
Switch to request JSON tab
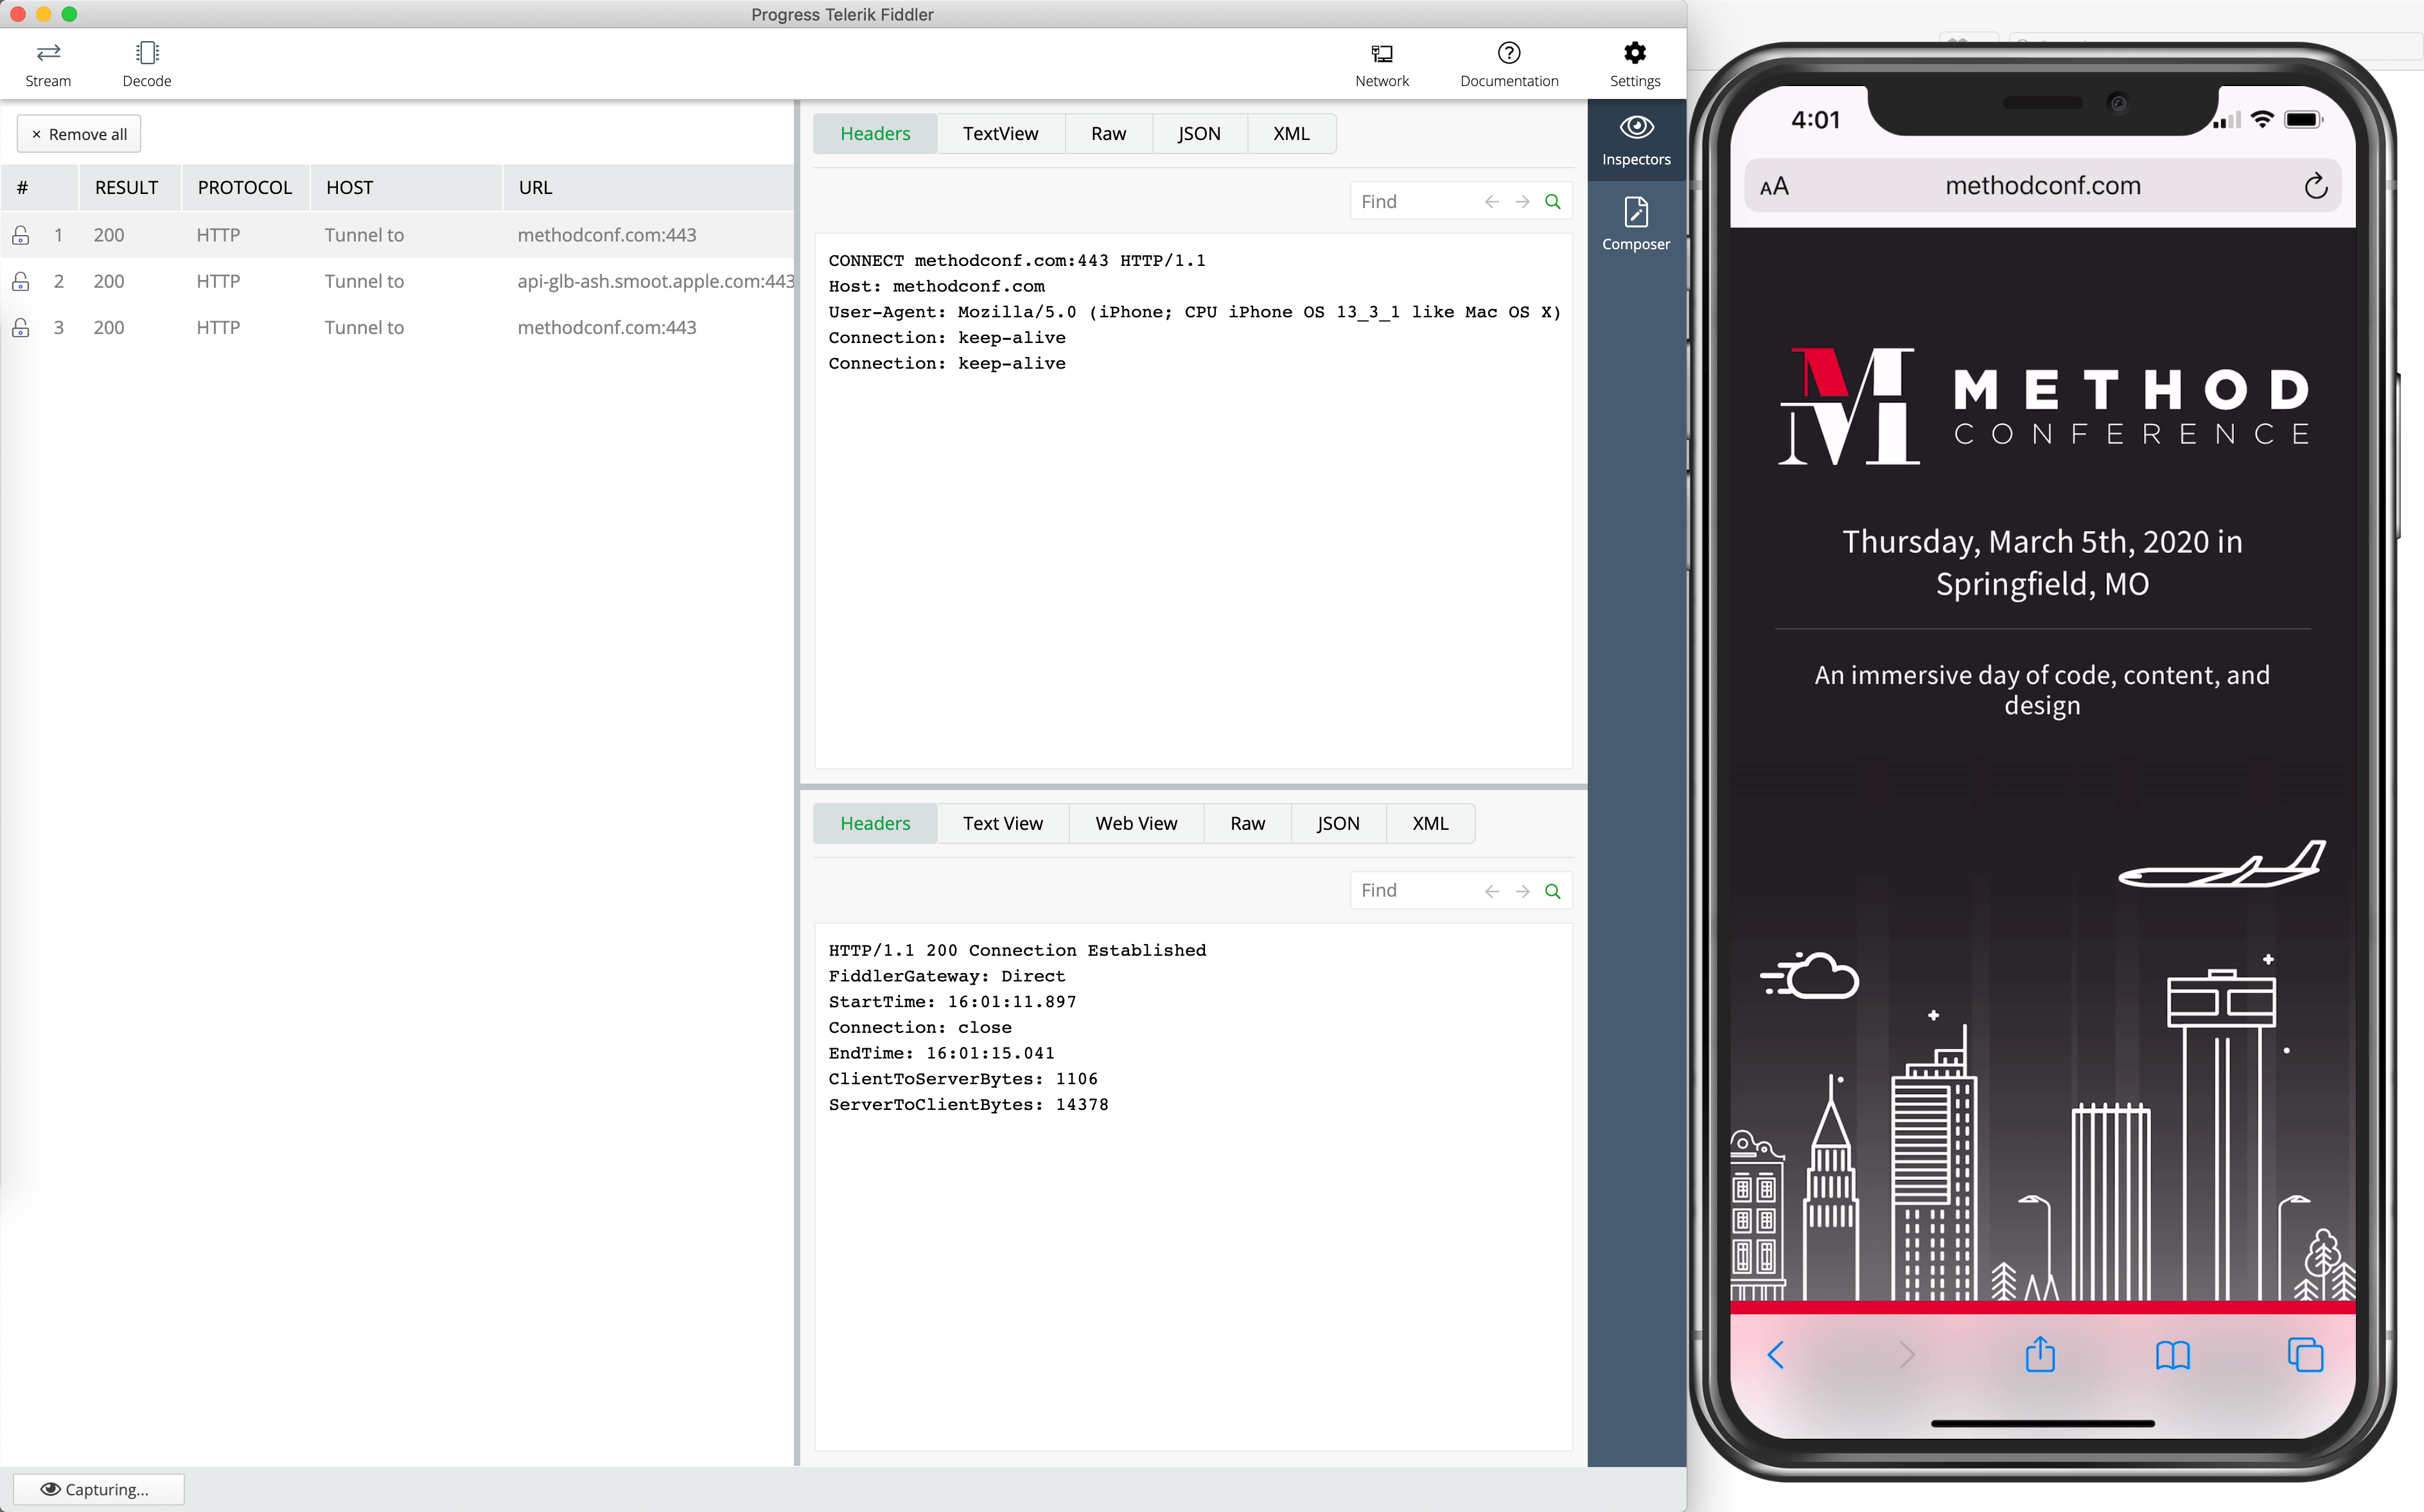pos(1200,134)
